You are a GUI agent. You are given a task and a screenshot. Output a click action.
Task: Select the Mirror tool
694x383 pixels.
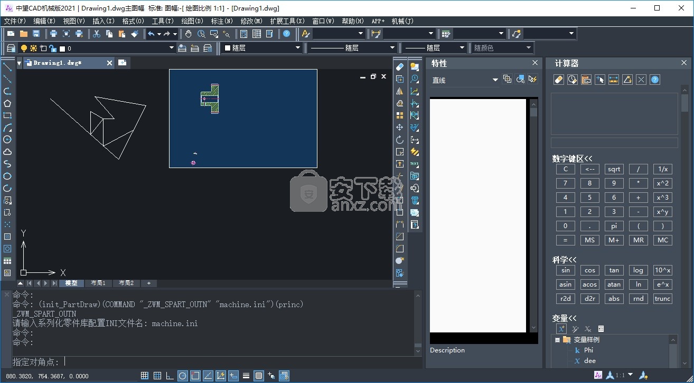pyautogui.click(x=400, y=91)
